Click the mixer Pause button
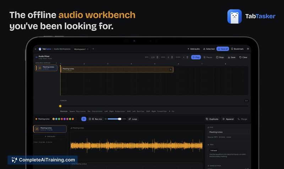Viewport: 284px width, 169px height. [x=208, y=57]
